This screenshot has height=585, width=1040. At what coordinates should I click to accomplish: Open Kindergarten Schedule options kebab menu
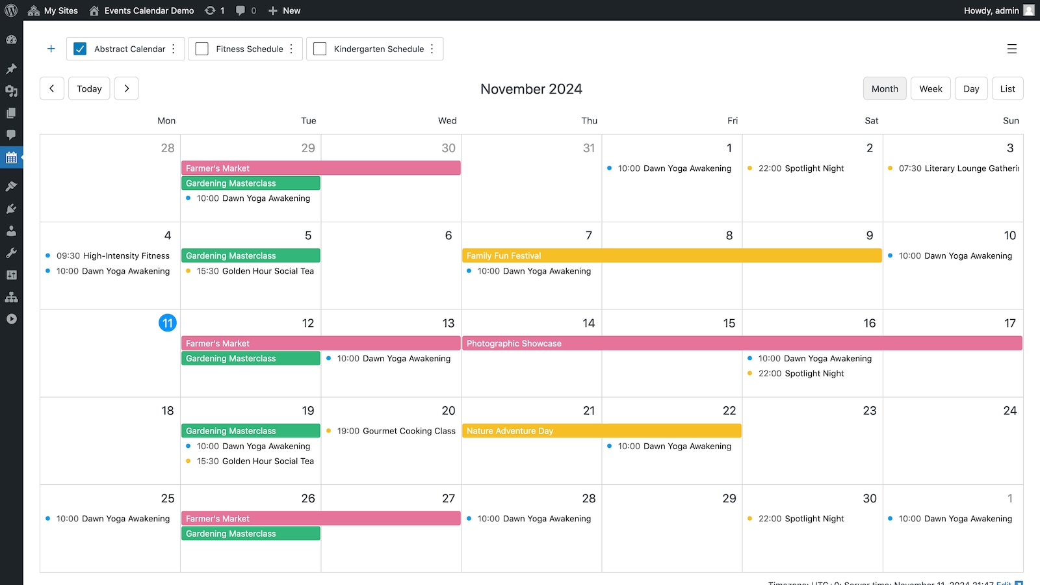click(x=432, y=49)
